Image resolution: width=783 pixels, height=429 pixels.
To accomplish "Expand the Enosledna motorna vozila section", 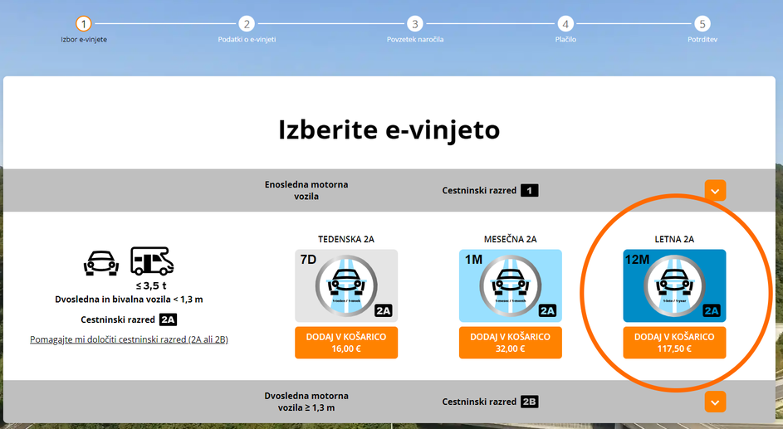I will (715, 191).
